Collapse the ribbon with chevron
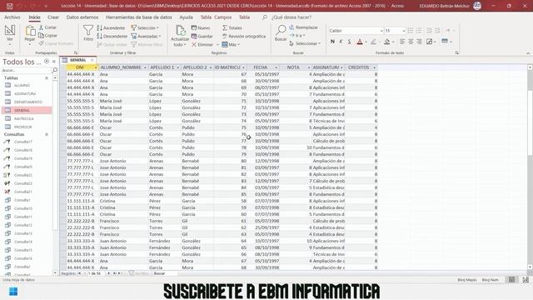Viewport: 533px width, 300px height. pyautogui.click(x=528, y=53)
